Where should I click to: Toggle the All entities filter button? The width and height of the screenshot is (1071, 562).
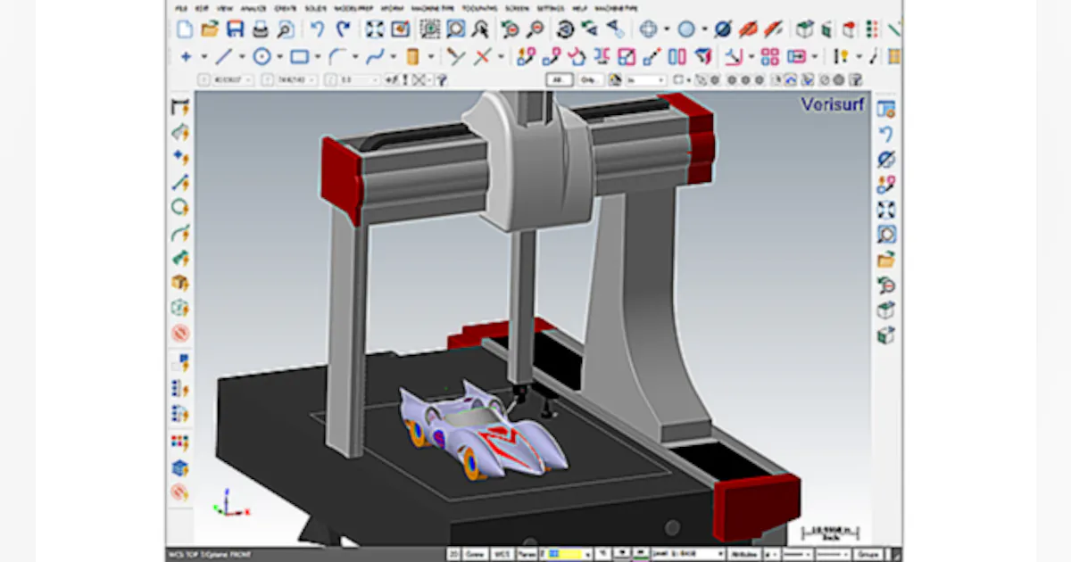coord(560,79)
